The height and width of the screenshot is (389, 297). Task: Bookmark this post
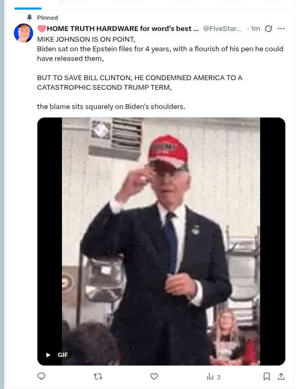click(267, 376)
